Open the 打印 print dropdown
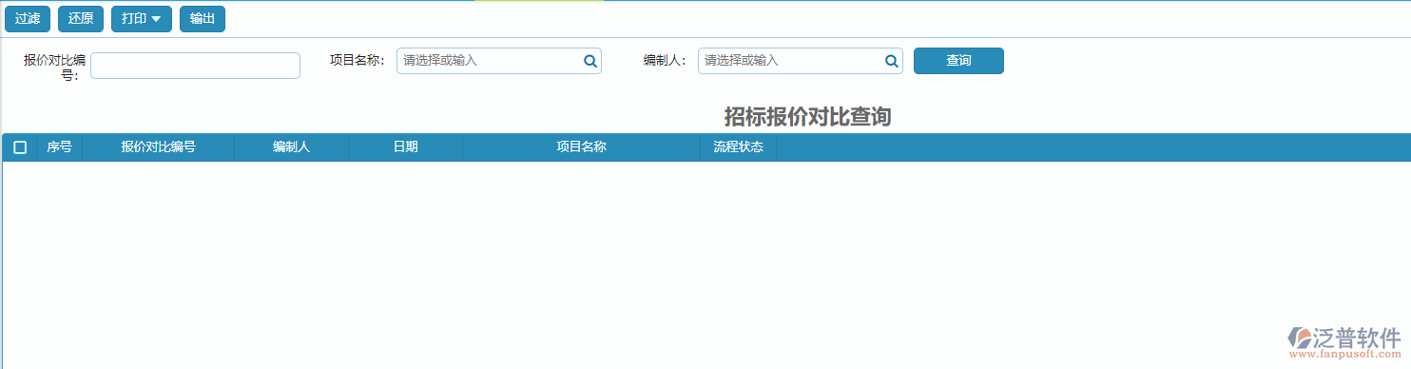The width and height of the screenshot is (1411, 369). pos(142,19)
